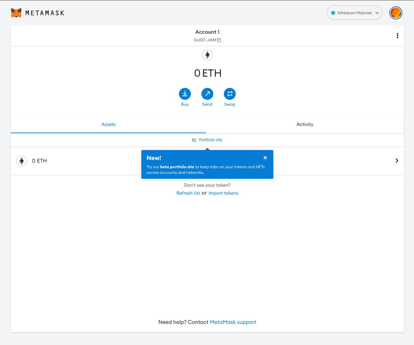
Task: Click the Refresh list link
Action: [188, 193]
